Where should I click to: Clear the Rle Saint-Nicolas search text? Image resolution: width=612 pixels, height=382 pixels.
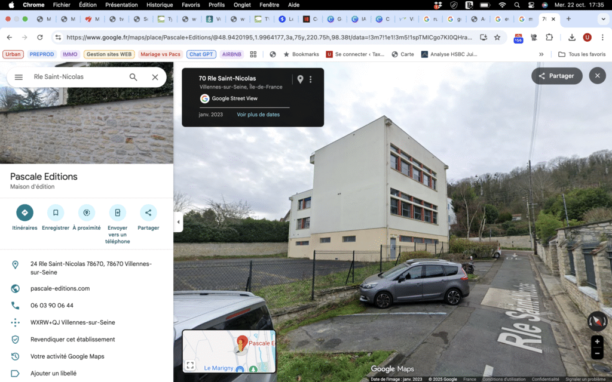pyautogui.click(x=155, y=77)
